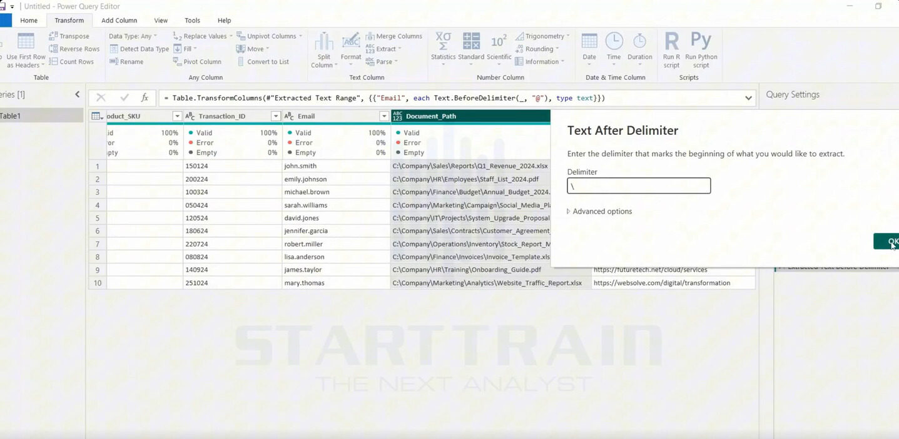Click Pivot Column
The height and width of the screenshot is (439, 899).
(x=197, y=62)
